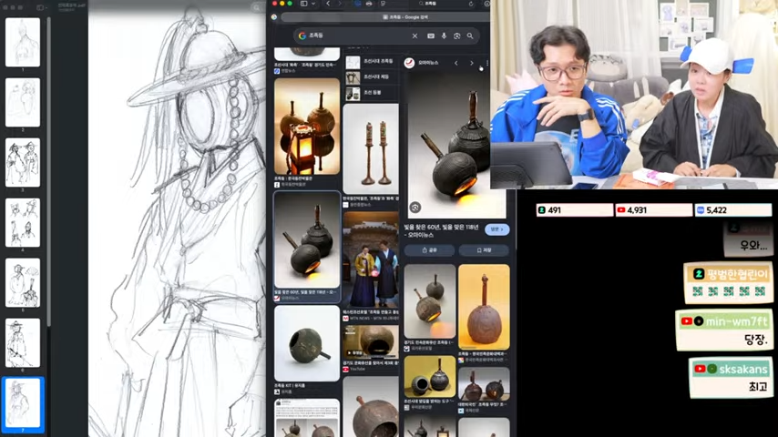The height and width of the screenshot is (437, 778).
Task: Submit search with the magnifier icon
Action: pyautogui.click(x=470, y=36)
